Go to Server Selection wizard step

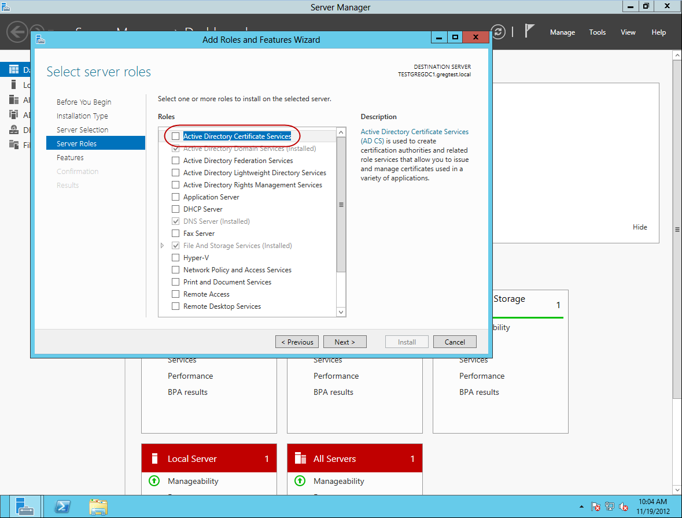coord(82,129)
